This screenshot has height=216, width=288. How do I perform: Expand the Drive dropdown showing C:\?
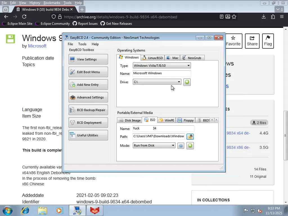157,82
